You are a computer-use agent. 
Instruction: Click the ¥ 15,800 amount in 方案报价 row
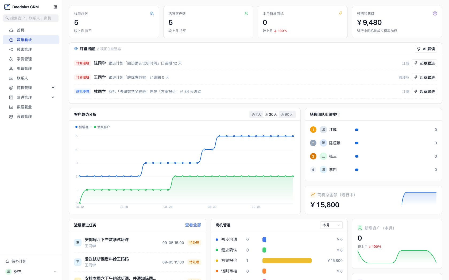click(335, 261)
